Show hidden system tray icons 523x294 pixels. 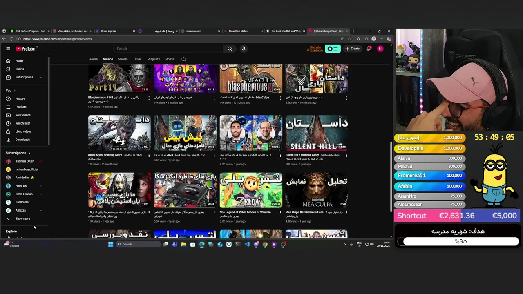344,244
